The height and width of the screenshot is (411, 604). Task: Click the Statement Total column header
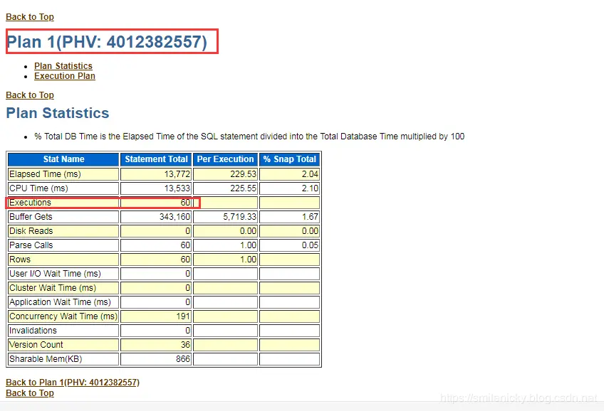[156, 159]
